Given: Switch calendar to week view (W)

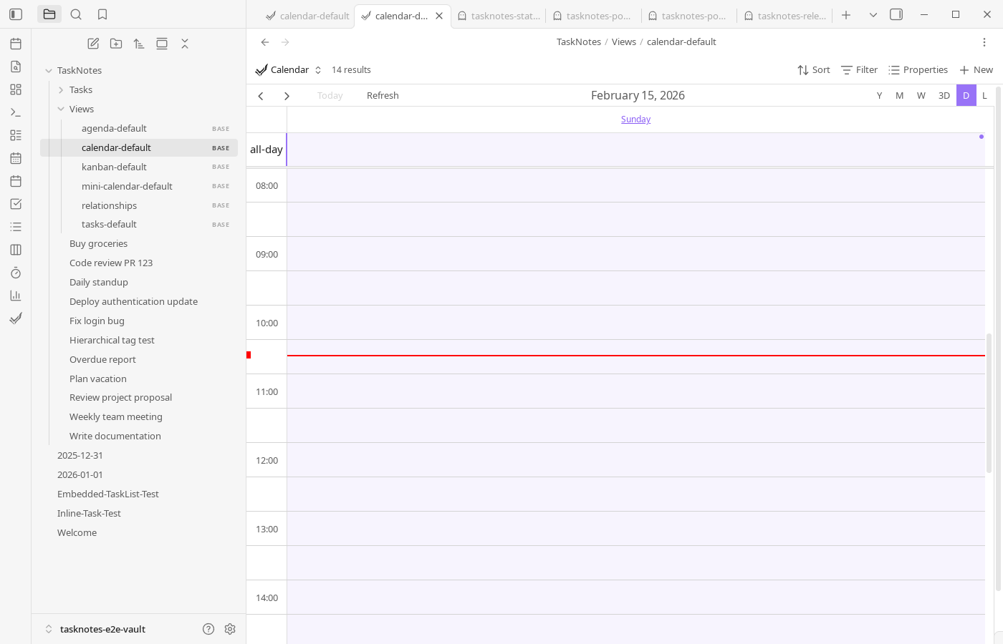Looking at the screenshot, I should click(921, 95).
